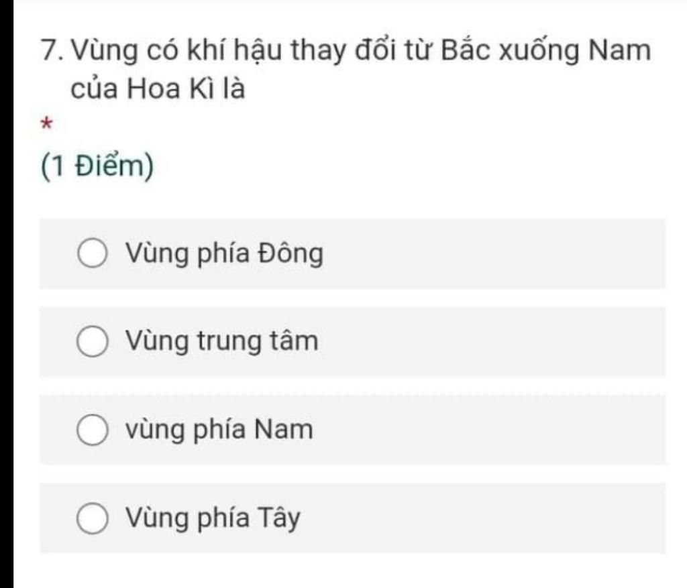Choose the "Vùng trung tâm" radio circle

[x=92, y=341]
